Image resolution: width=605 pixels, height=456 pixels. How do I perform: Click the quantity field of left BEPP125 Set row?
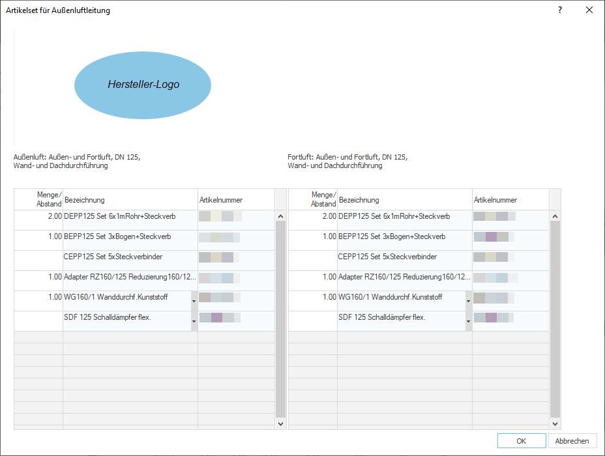point(38,240)
